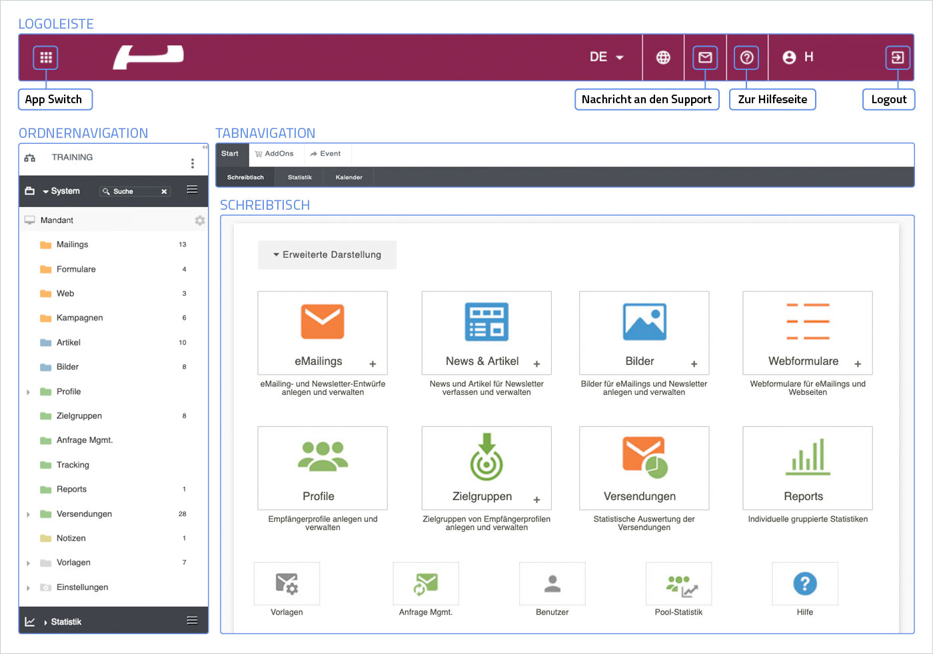933x654 pixels.
Task: Add new eMailing with plus
Action: 373,364
